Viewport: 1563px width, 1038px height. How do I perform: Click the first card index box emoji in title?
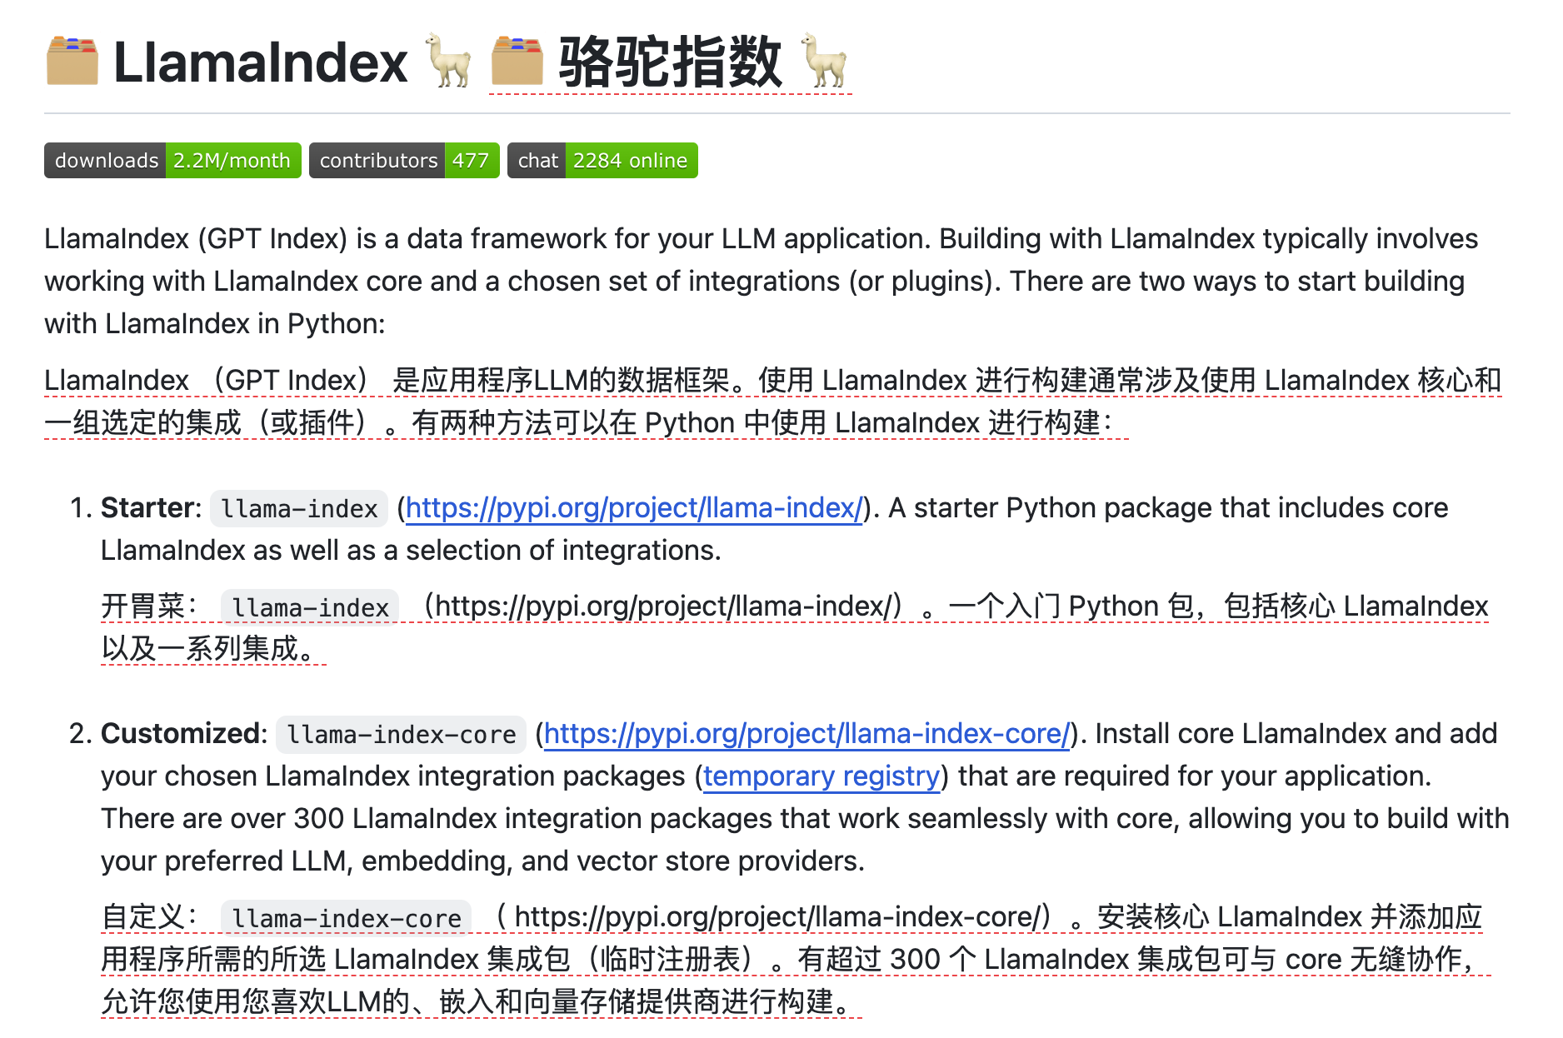pyautogui.click(x=72, y=62)
